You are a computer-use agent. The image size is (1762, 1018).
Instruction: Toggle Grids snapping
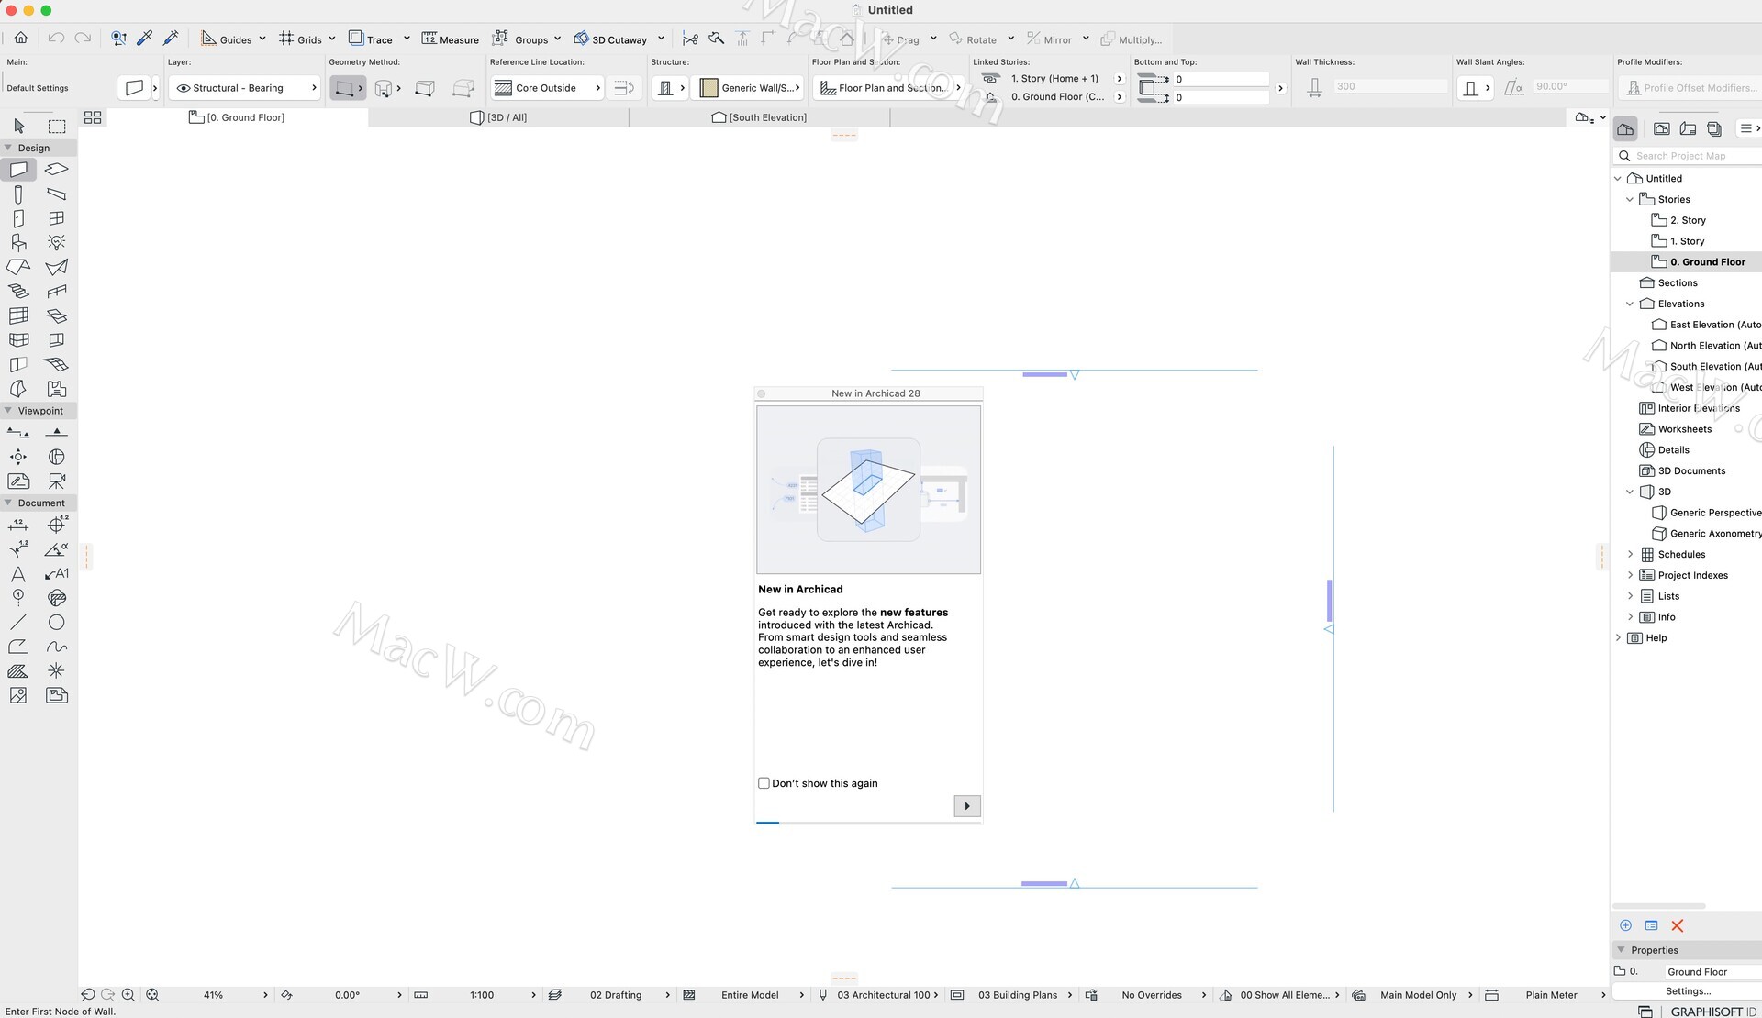coord(301,39)
